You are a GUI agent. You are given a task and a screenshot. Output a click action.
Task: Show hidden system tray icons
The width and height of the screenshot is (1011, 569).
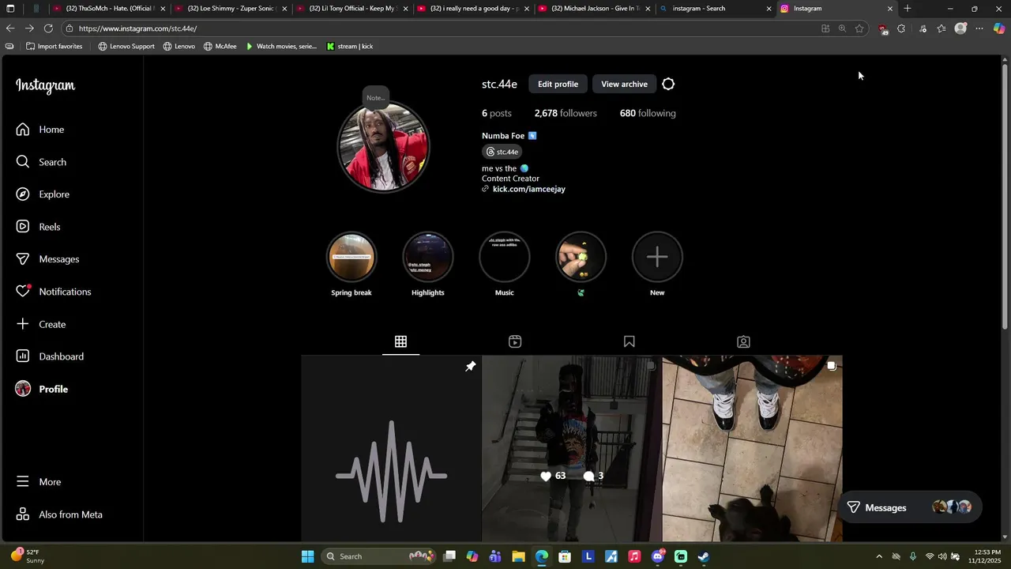[879, 556]
